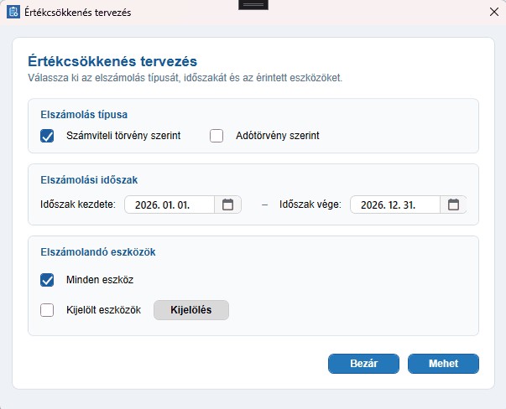Open calendar picker for Időszak kezdete
Viewport: 506px width, 409px height.
tap(228, 204)
